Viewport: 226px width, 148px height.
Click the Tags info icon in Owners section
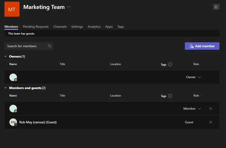(170, 64)
